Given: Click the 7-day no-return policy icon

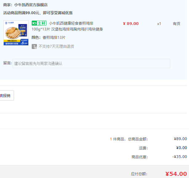Looking at the screenshot, I should coord(34,47).
